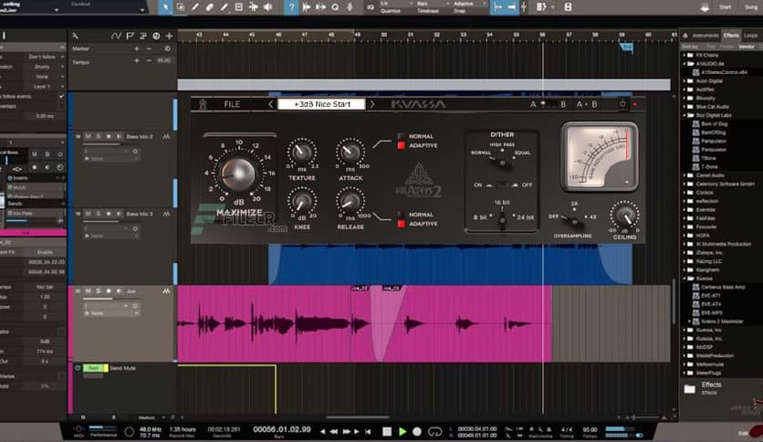This screenshot has width=763, height=442.
Task: Go to the previous Kratos preset
Action: [x=270, y=104]
